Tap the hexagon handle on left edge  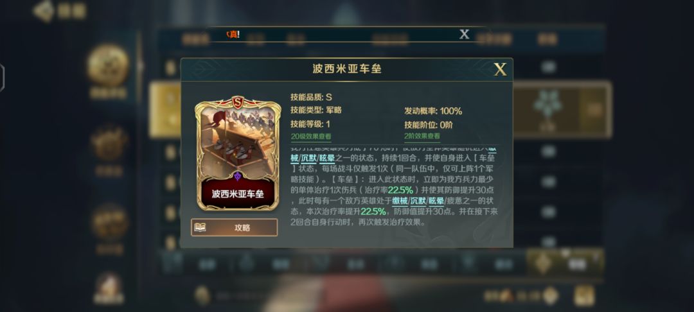1,78
